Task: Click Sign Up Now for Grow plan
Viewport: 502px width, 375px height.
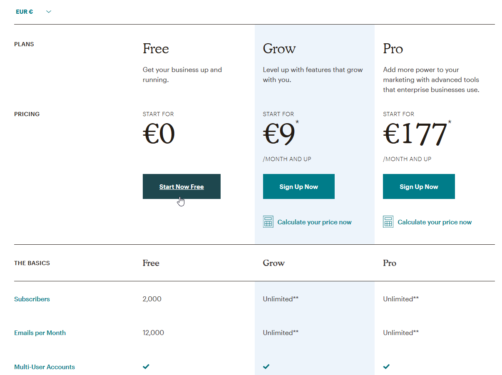Action: pos(298,186)
